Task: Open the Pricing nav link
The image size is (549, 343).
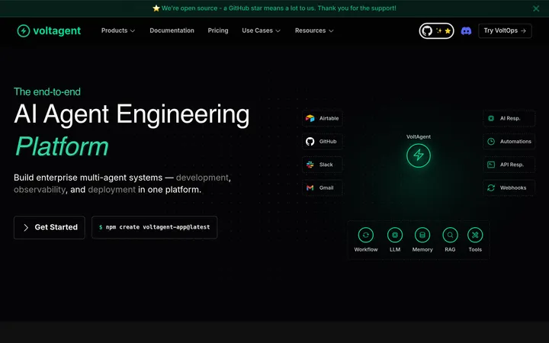Action: (x=218, y=30)
